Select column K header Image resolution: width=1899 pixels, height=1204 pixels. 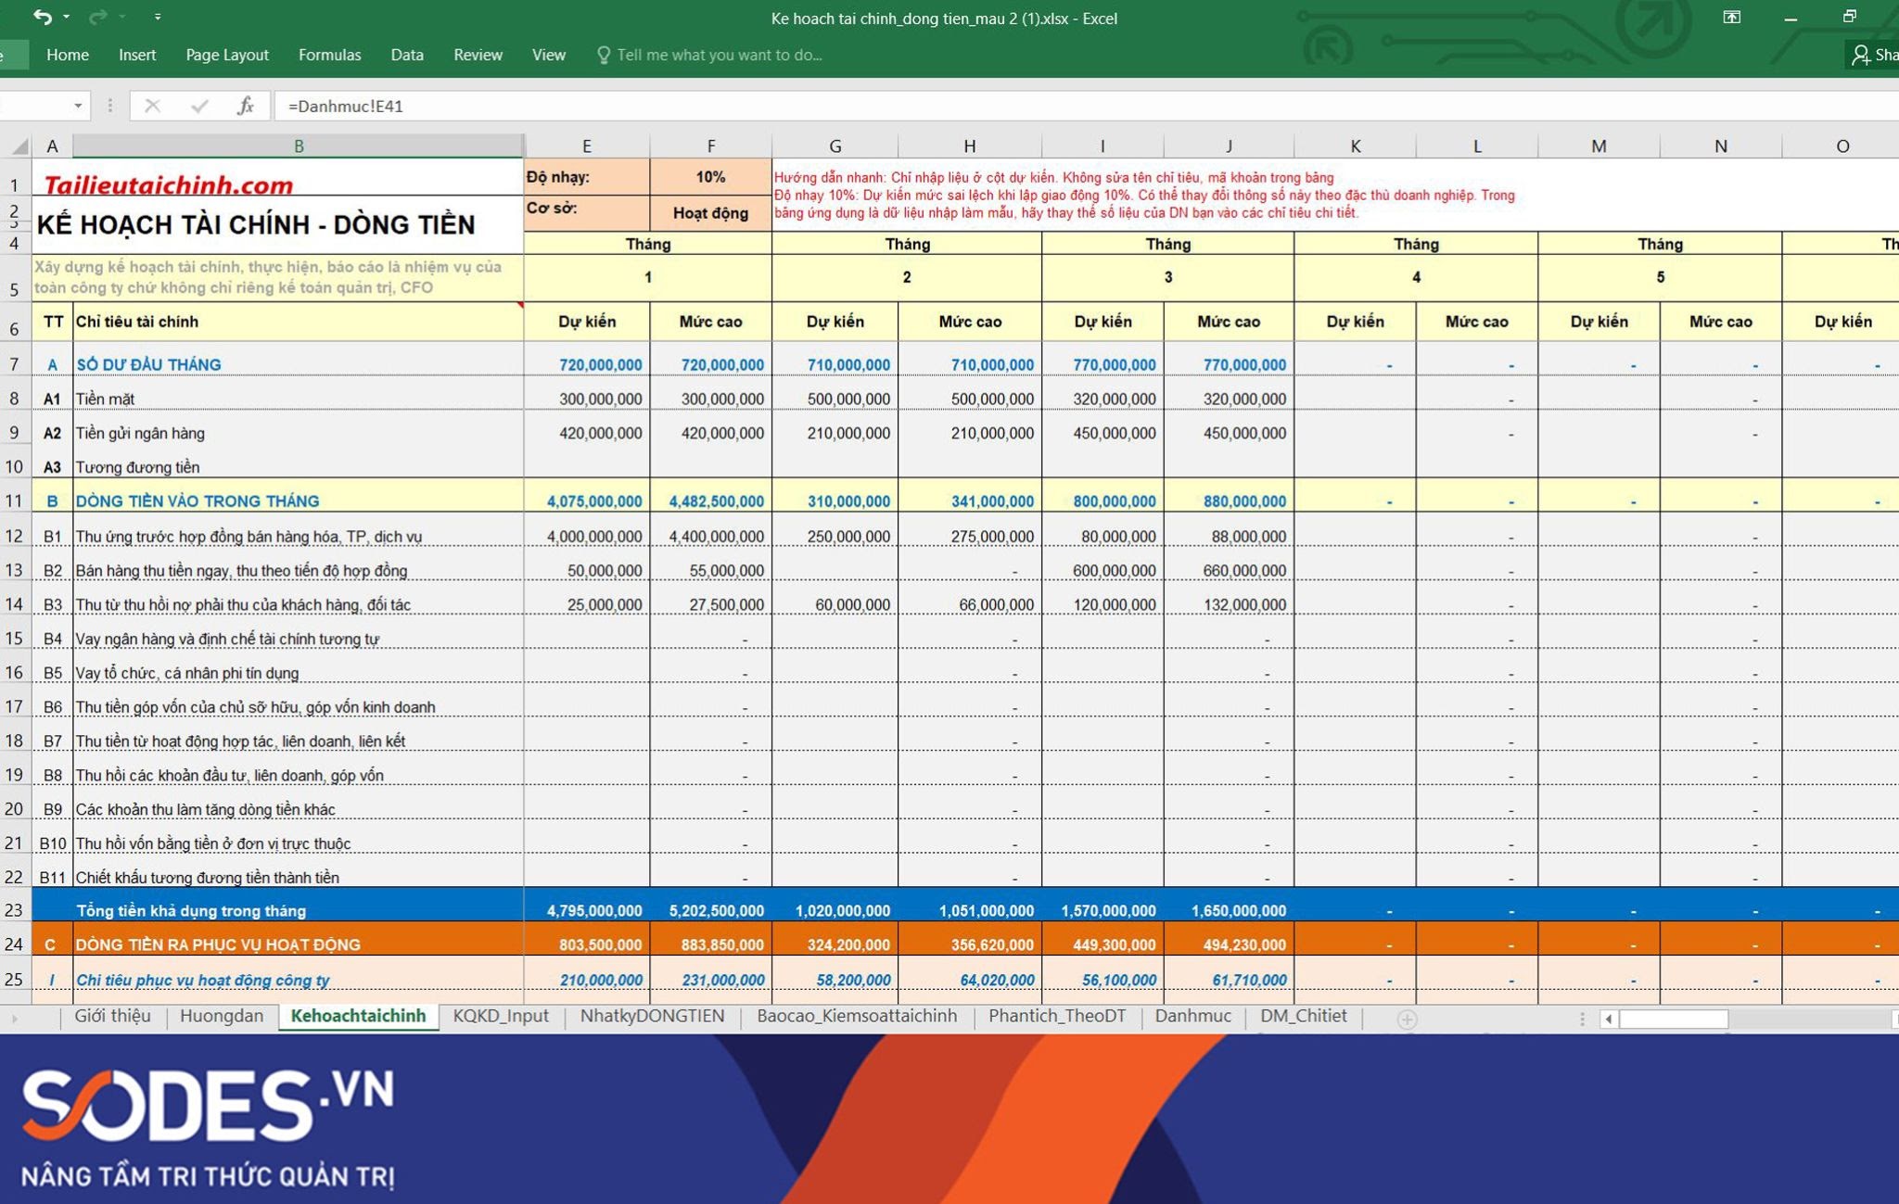pyautogui.click(x=1355, y=146)
